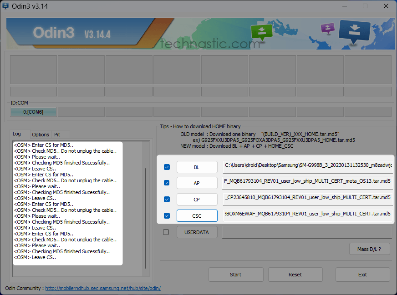
Task: Click the CP button
Action: coord(197,200)
